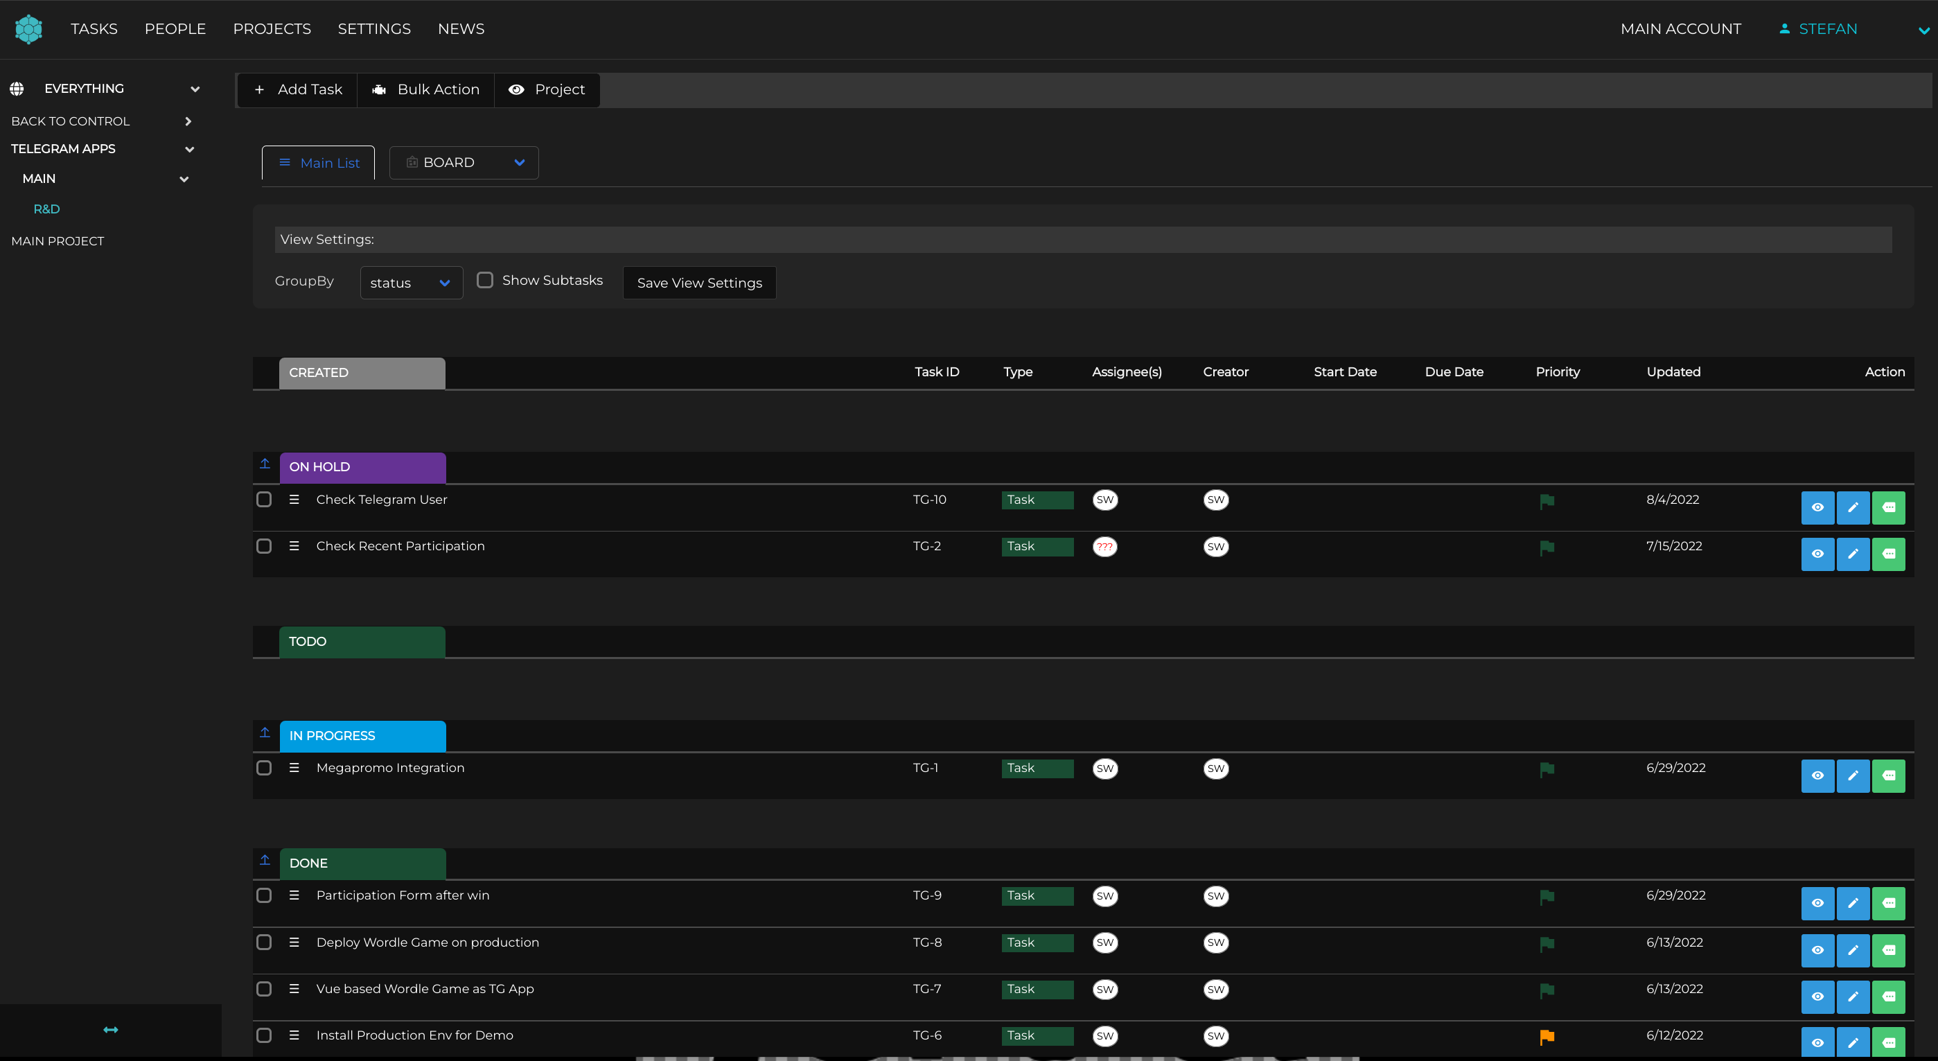The height and width of the screenshot is (1061, 1938).
Task: Click the pencil edit icon for Megapromo Integration
Action: point(1852,775)
